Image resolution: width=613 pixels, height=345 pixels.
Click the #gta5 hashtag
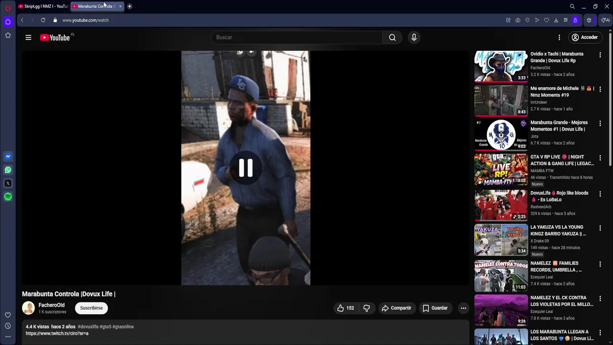coord(105,327)
